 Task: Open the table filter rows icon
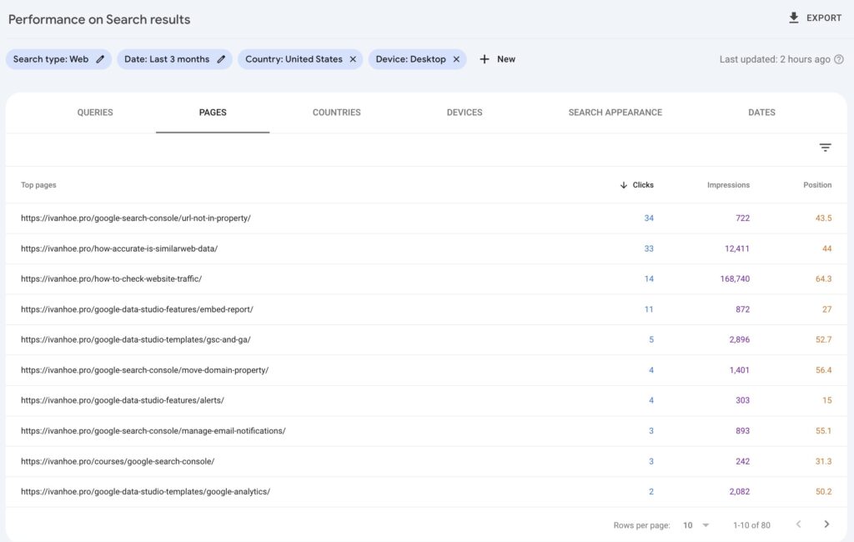pos(825,148)
